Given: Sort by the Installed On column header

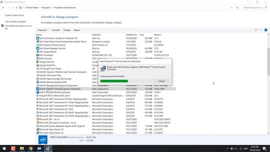Looking at the screenshot, I should coord(131,35).
